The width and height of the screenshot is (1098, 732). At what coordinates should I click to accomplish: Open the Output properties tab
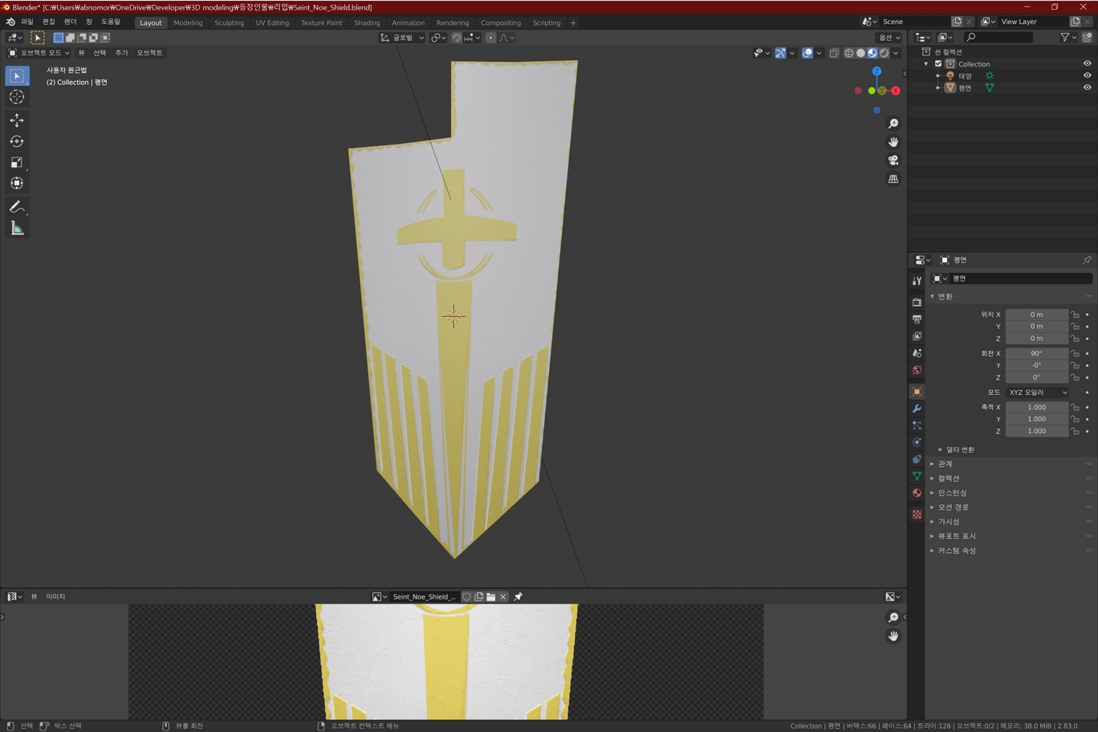pos(917,319)
